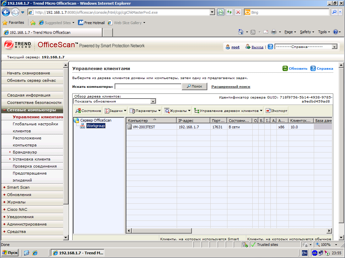The height and width of the screenshot is (258, 345).
Task: Click the Сервер OfficeScan tree root icon
Action: (x=77, y=120)
